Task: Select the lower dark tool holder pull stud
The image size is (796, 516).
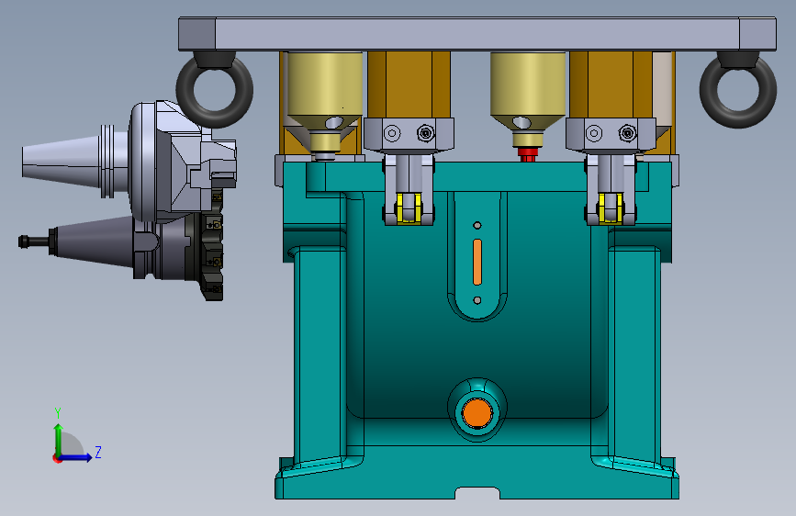Action: pos(33,241)
